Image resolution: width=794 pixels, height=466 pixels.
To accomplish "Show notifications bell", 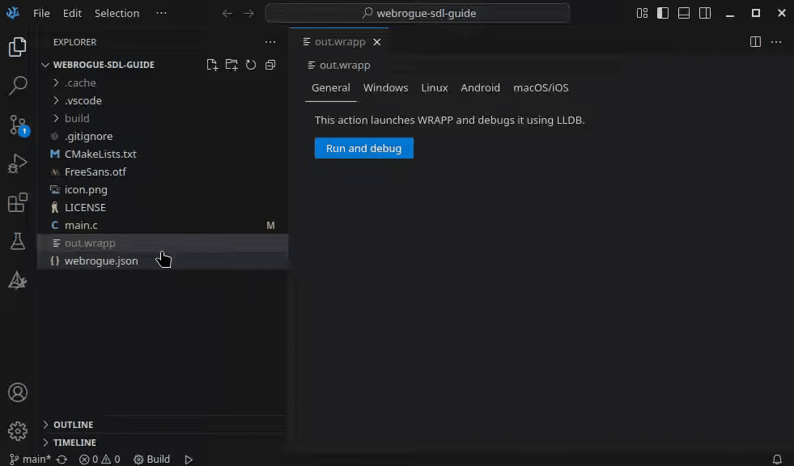I will point(777,459).
